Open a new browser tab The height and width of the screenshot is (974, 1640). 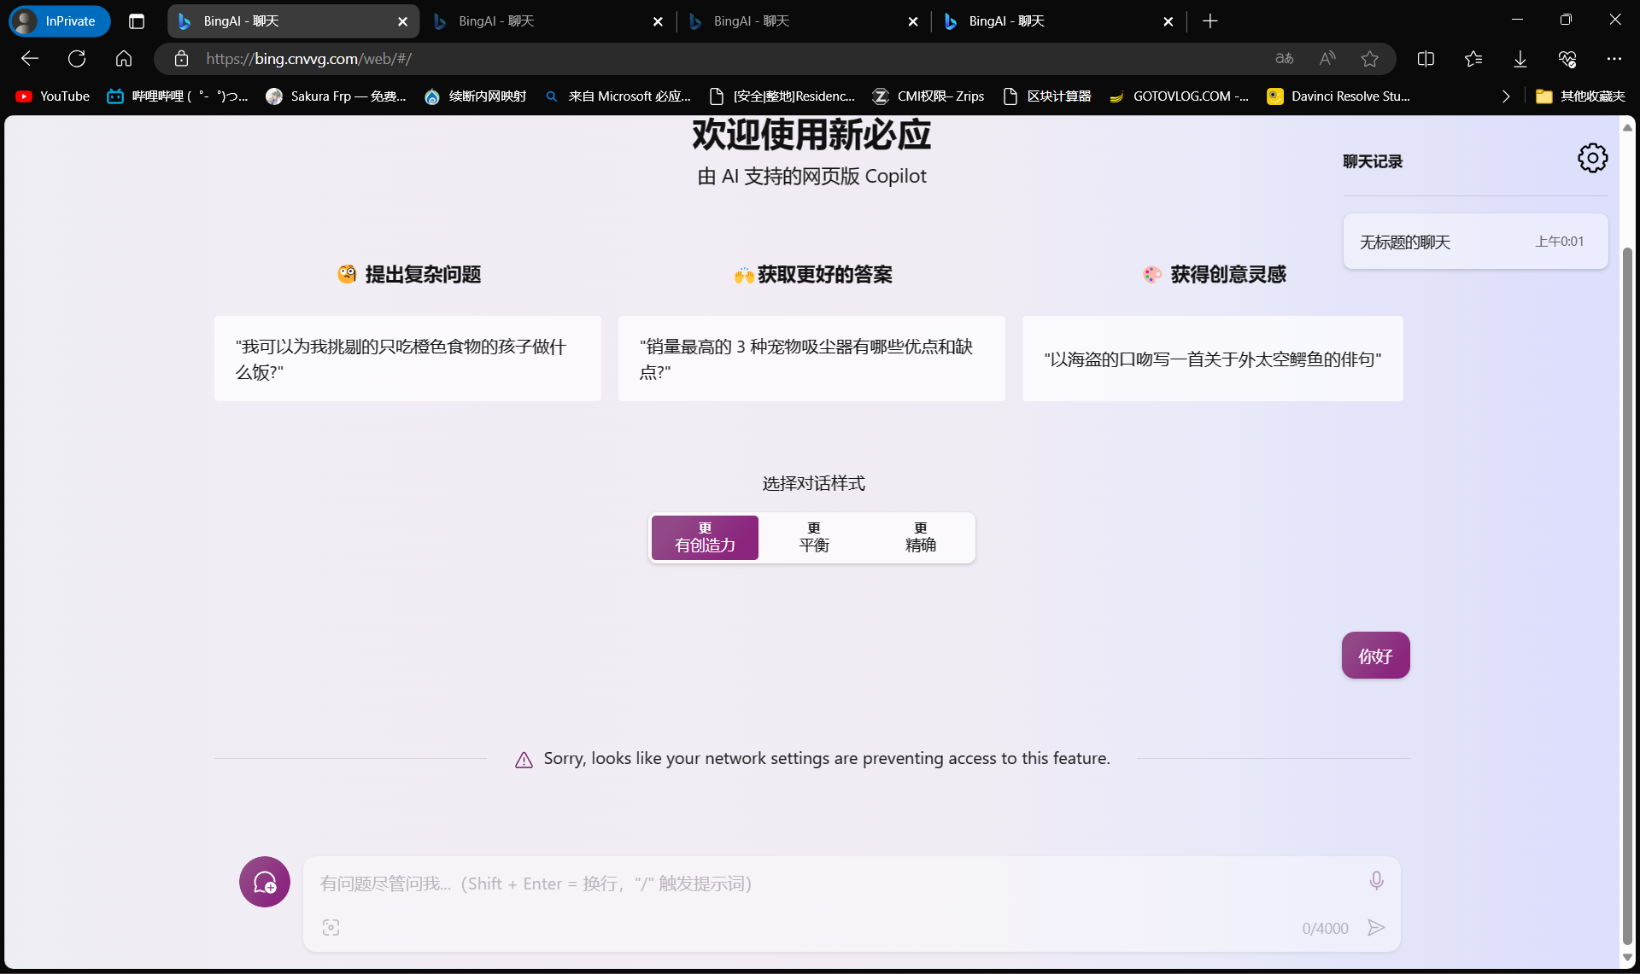coord(1209,21)
